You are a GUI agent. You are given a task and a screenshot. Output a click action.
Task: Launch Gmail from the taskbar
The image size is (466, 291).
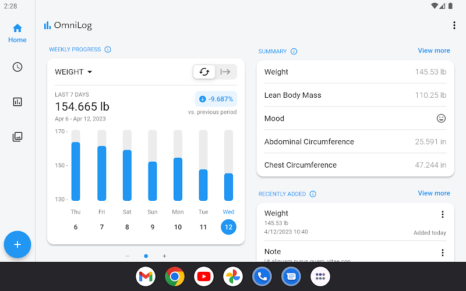click(x=146, y=277)
